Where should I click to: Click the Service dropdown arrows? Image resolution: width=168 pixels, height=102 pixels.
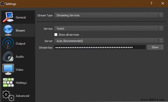(x=161, y=28)
